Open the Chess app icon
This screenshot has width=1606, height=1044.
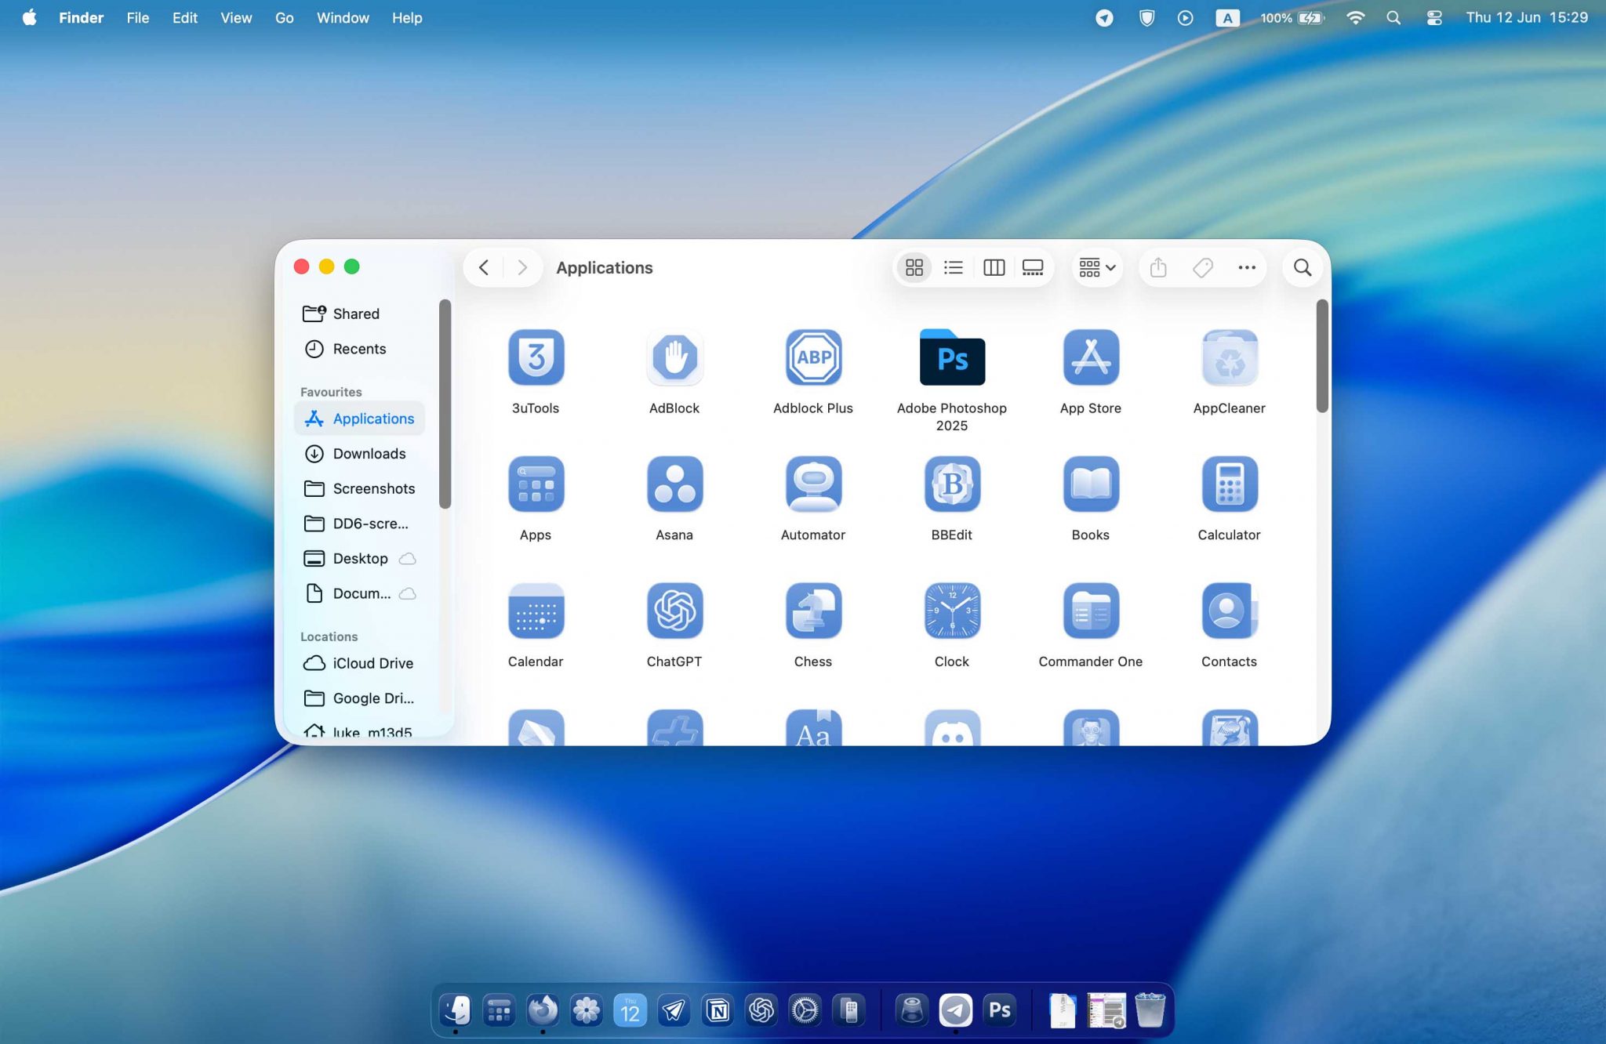812,611
